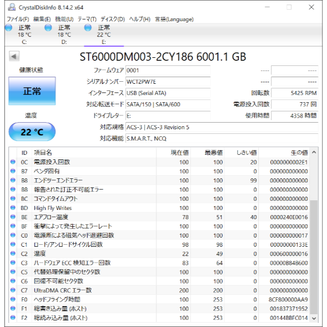Click the 項目名 column header
The image size is (327, 327).
(x=94, y=153)
